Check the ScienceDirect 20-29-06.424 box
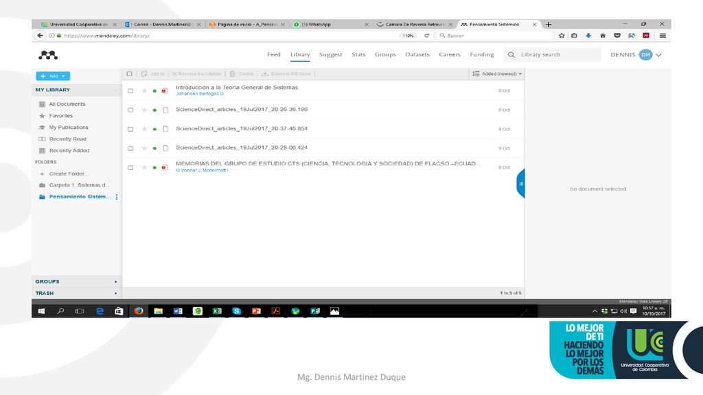 tap(130, 148)
